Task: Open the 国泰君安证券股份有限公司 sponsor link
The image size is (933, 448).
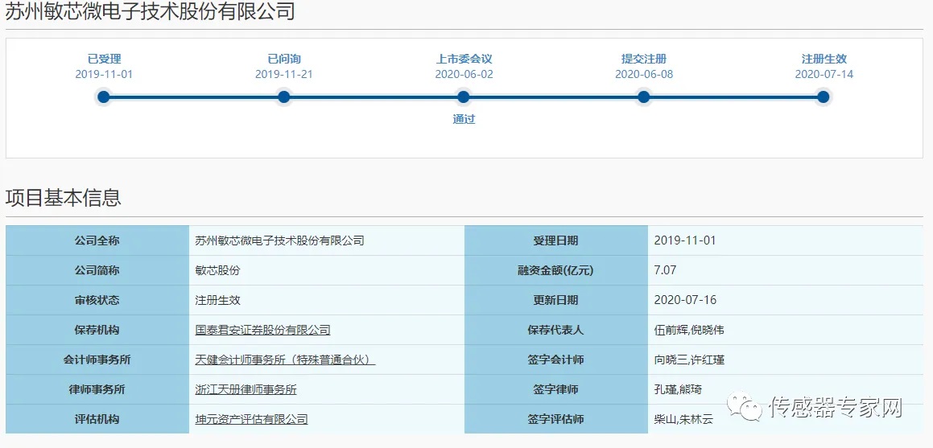Action: coord(262,330)
